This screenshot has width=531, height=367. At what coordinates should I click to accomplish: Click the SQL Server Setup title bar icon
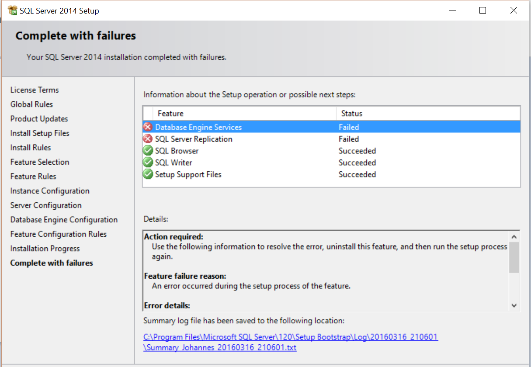click(x=13, y=10)
